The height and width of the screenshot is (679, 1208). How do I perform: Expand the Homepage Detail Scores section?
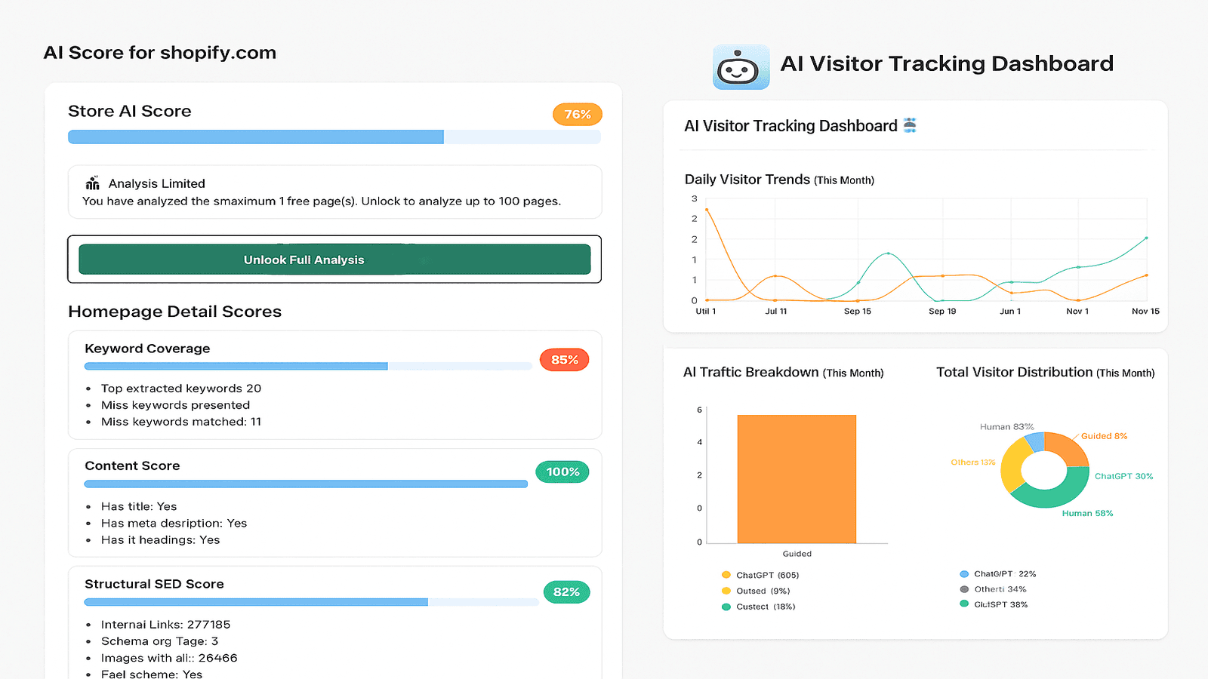coord(175,311)
